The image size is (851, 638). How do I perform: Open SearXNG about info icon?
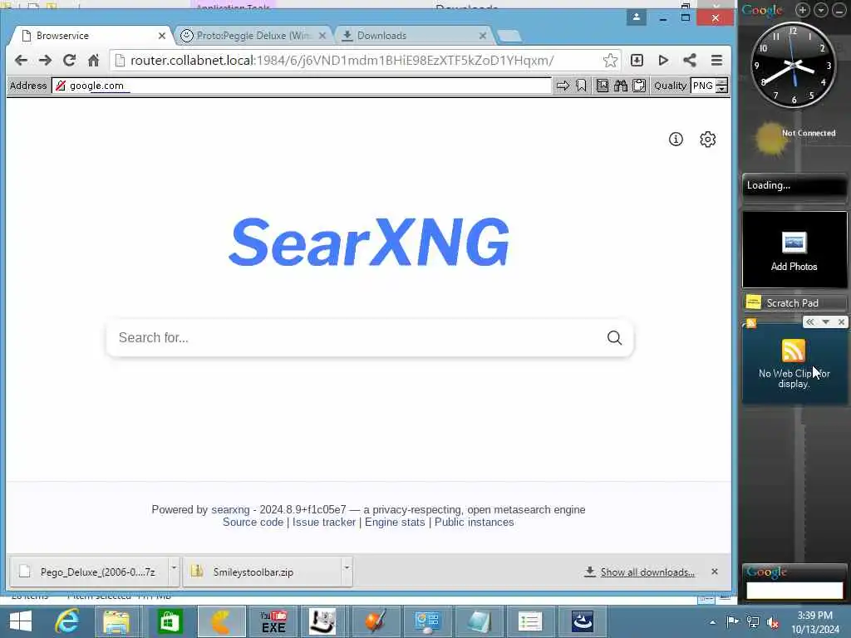(x=676, y=140)
